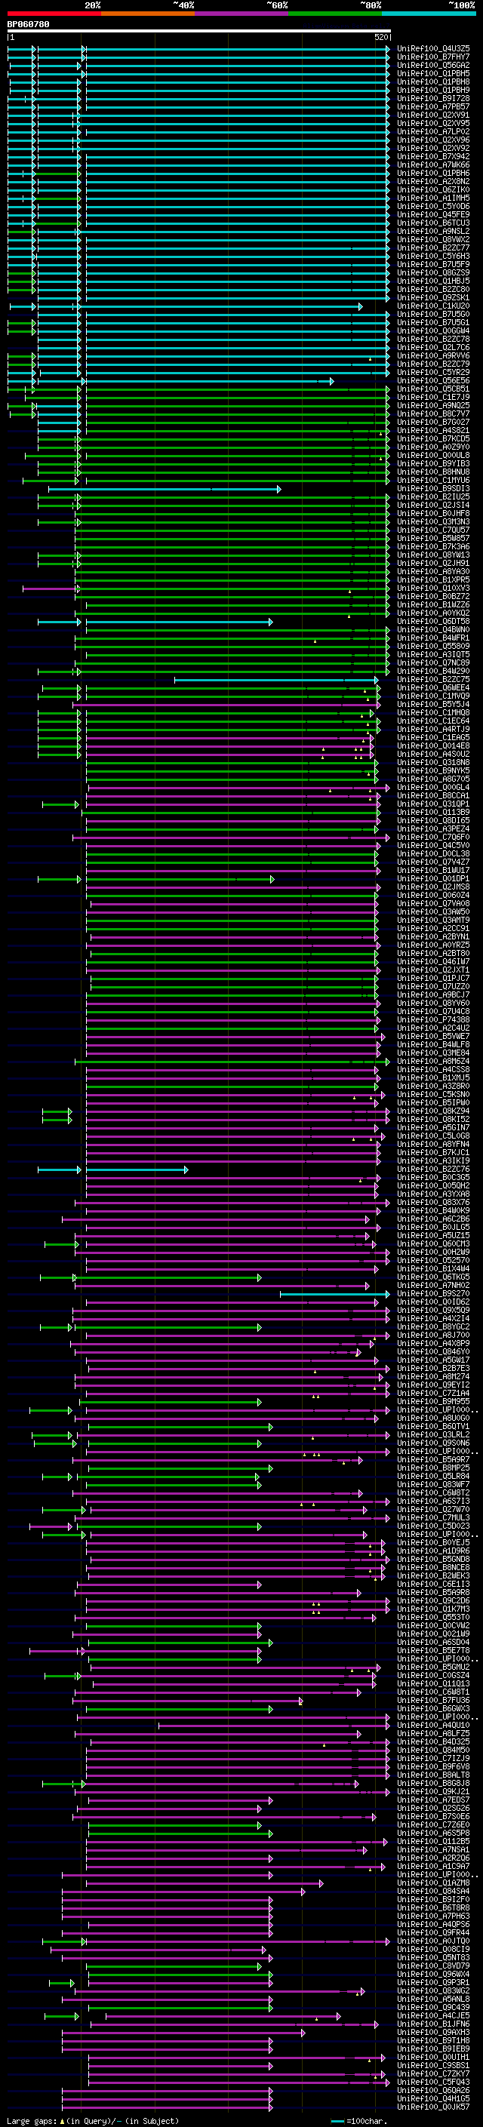Select hit UniRef100_A4QU10

[x=433, y=1725]
